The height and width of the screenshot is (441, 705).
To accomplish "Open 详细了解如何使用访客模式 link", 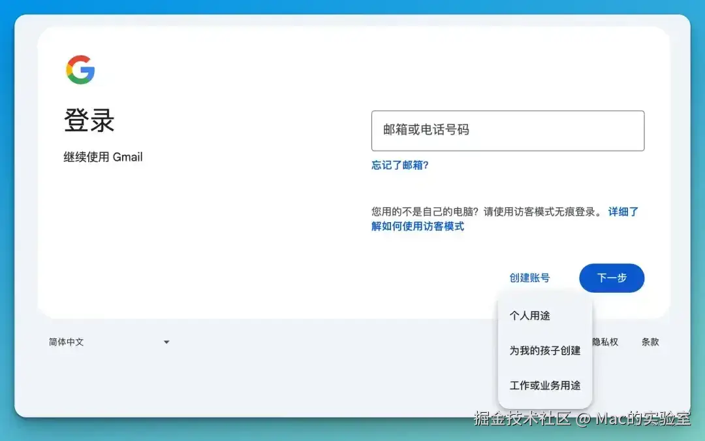I will [x=417, y=226].
